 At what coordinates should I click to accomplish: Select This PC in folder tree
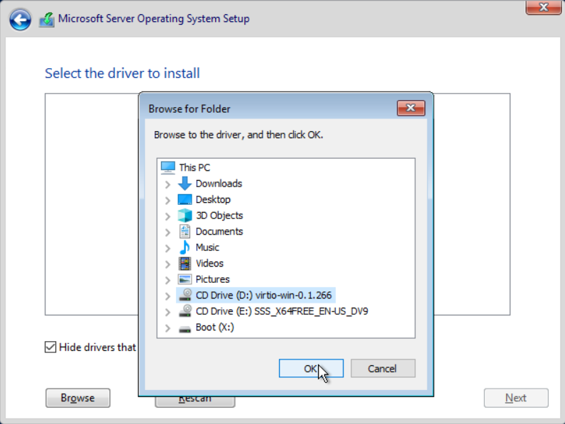pos(194,167)
